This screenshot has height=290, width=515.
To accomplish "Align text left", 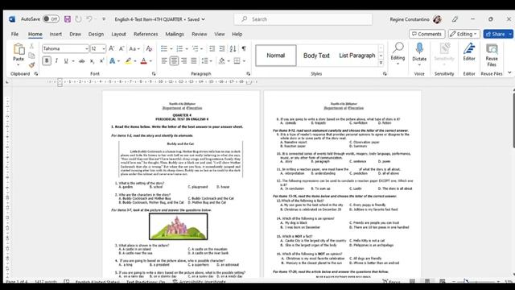I will point(164,61).
